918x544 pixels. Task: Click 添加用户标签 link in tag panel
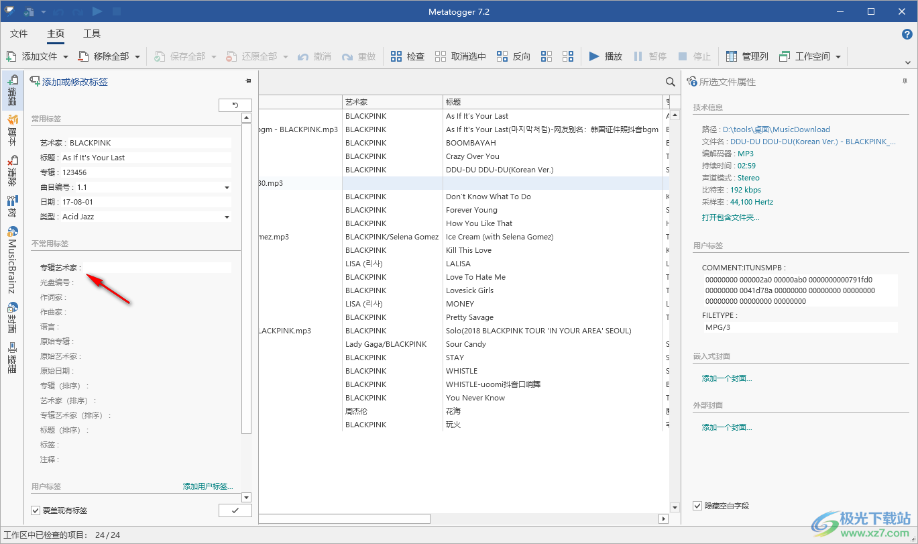pyautogui.click(x=208, y=486)
